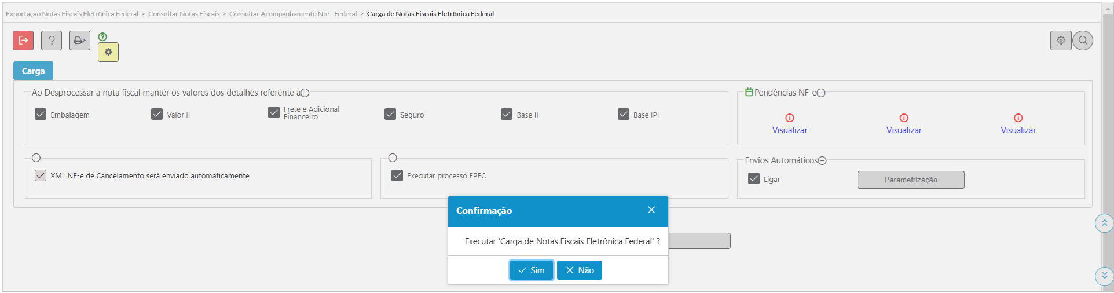Click the red exit icon button

point(23,41)
